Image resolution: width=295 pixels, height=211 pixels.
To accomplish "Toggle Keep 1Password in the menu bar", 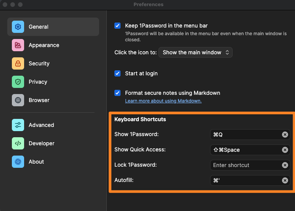I will (118, 26).
